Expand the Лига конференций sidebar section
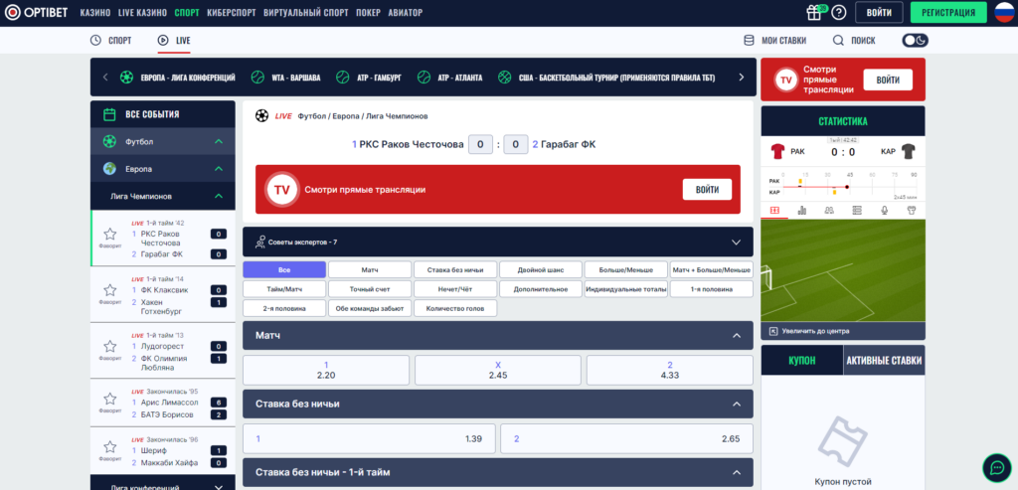Viewport: 1018px width, 490px height. 219,486
